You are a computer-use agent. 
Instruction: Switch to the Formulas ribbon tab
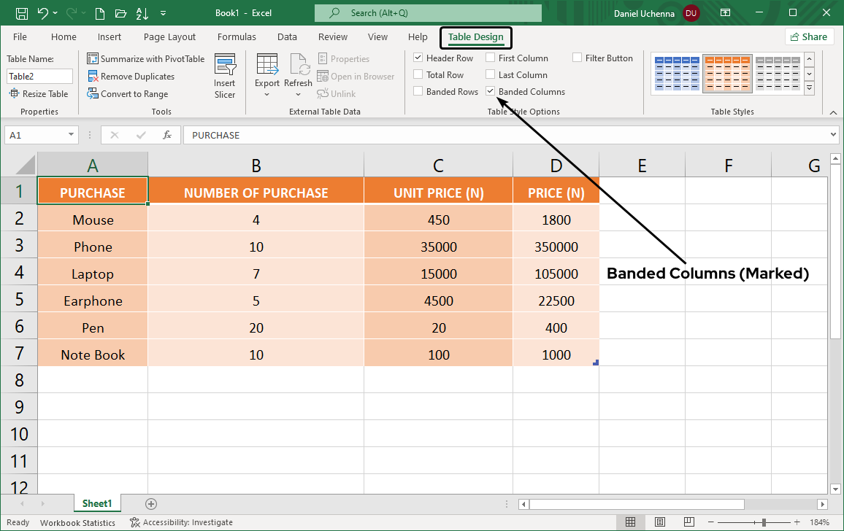(237, 36)
